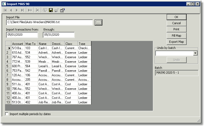Click Map To cell 106

(31, 75)
